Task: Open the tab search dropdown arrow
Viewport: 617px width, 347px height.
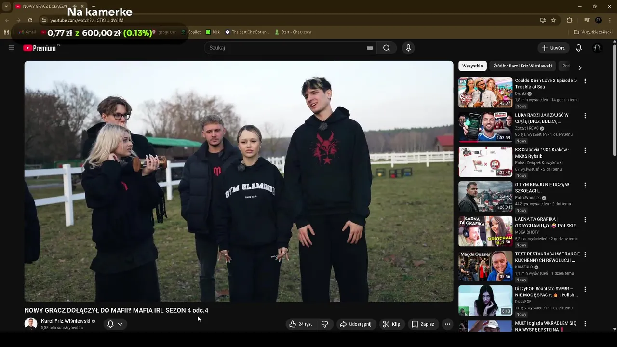Action: pos(6,6)
